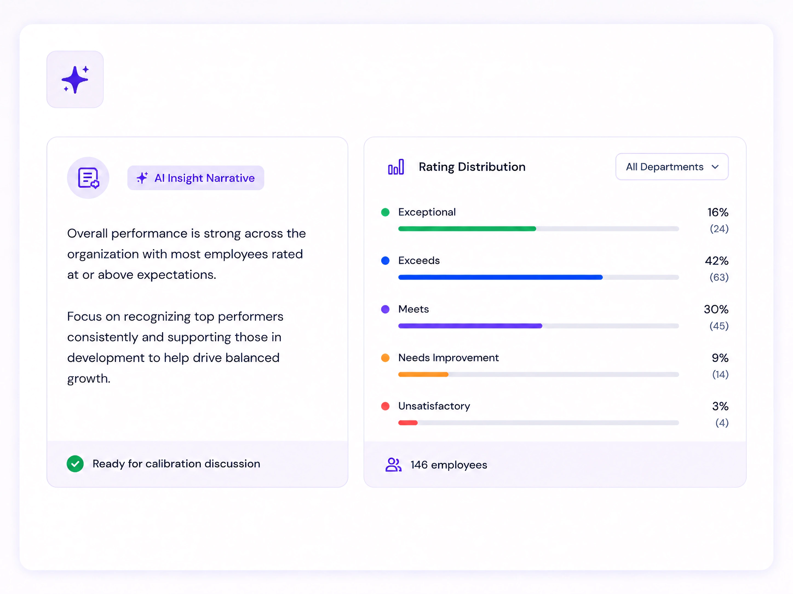The image size is (793, 594).
Task: Click the Meets label
Action: 413,309
